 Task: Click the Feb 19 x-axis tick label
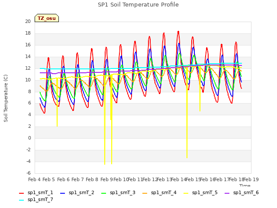(x=251, y=179)
